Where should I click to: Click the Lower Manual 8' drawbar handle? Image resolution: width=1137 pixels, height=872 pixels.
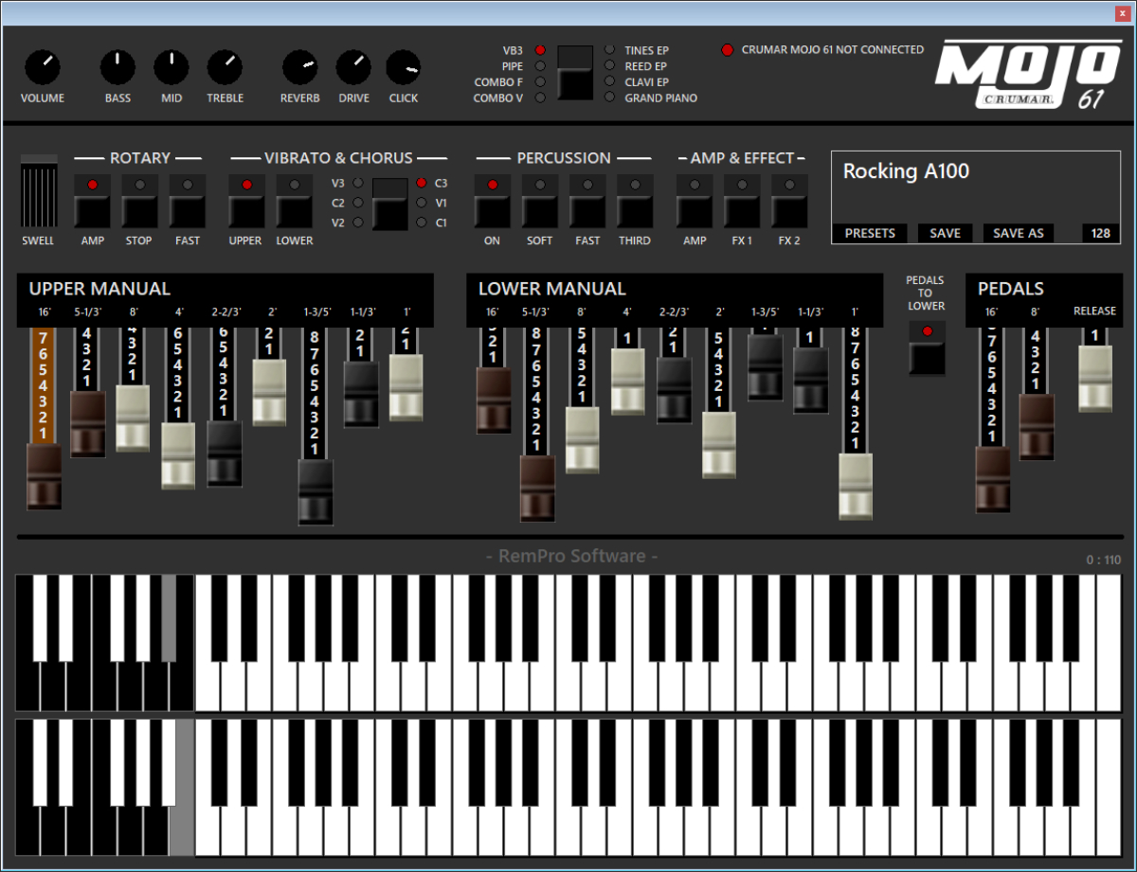point(583,440)
